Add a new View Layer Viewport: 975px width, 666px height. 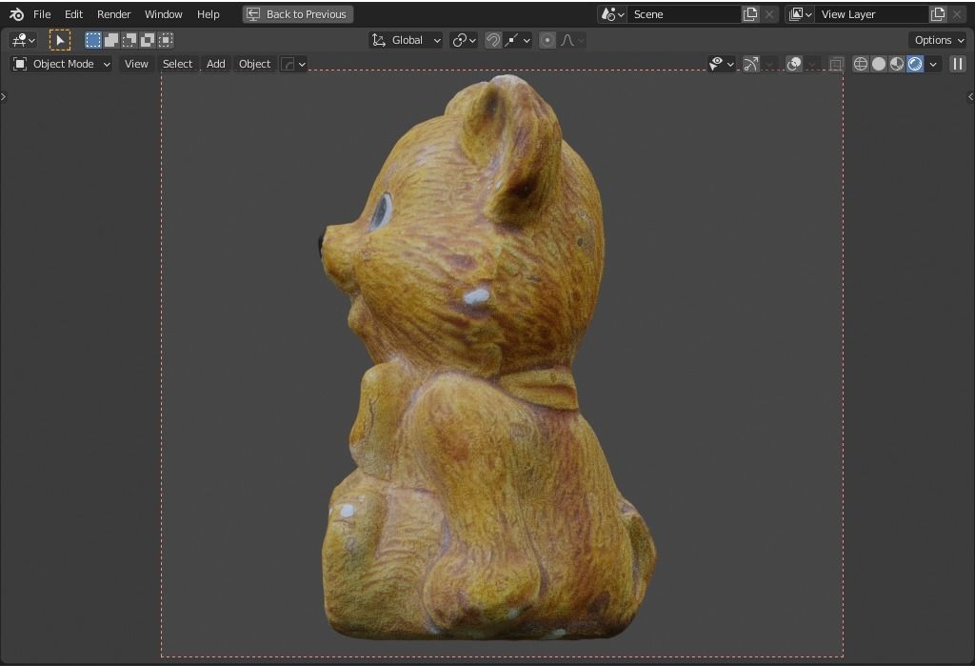click(938, 14)
